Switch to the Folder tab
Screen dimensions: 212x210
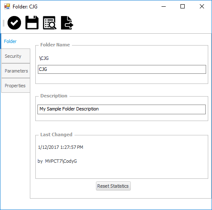pos(10,41)
